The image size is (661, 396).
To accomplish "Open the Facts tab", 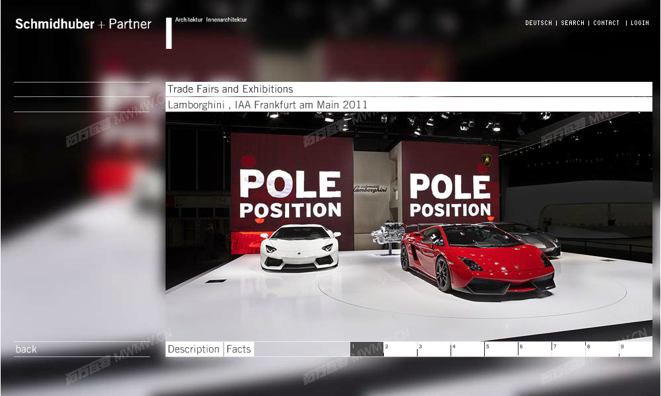I will pos(239,349).
